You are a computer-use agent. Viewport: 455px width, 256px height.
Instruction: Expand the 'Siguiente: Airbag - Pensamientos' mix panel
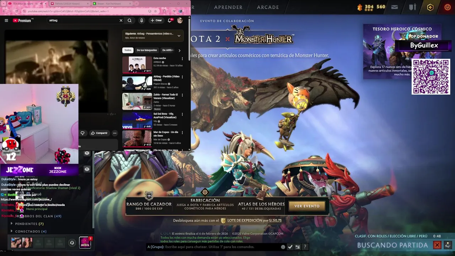[x=179, y=36]
